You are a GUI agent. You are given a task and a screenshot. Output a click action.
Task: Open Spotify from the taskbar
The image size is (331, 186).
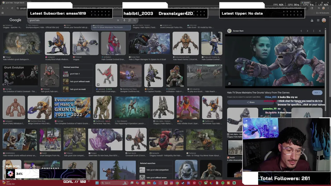coord(223,183)
